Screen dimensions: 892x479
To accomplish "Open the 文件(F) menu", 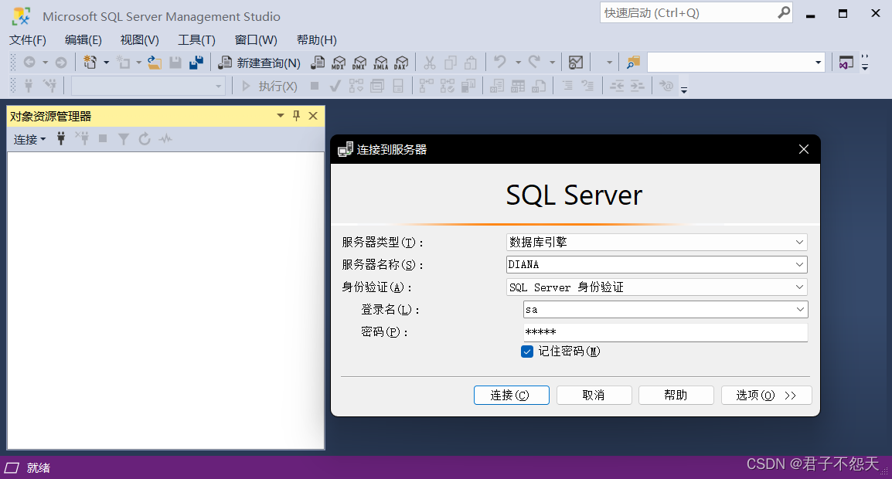I will (x=27, y=40).
